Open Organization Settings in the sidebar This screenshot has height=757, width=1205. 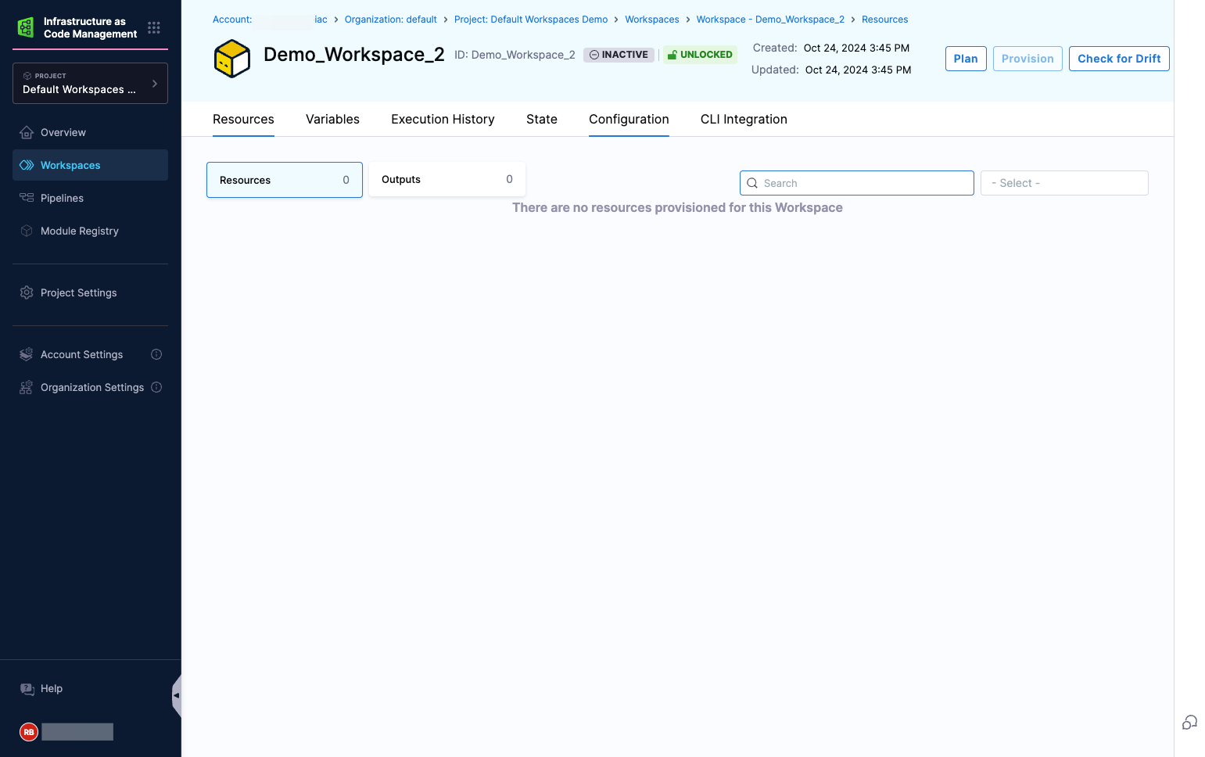(x=91, y=387)
